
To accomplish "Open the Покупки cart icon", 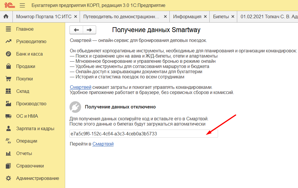I will (x=8, y=78).
